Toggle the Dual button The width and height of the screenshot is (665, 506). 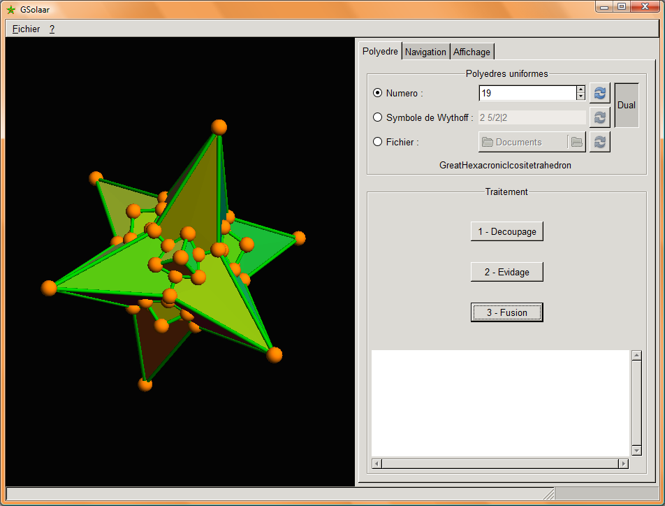[x=627, y=106]
